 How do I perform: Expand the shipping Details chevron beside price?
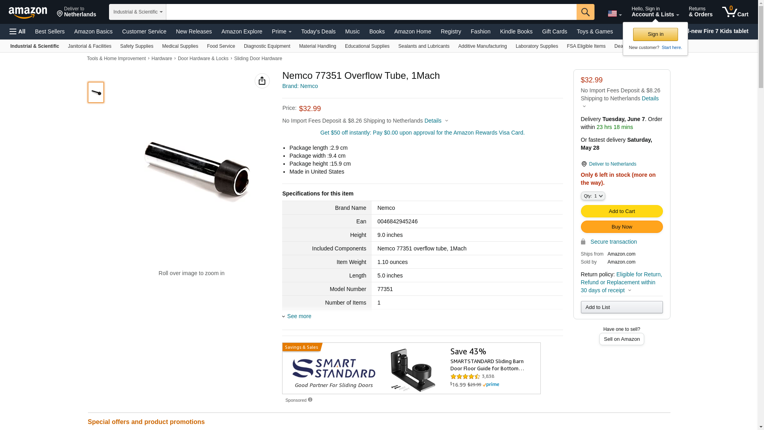coord(446,121)
